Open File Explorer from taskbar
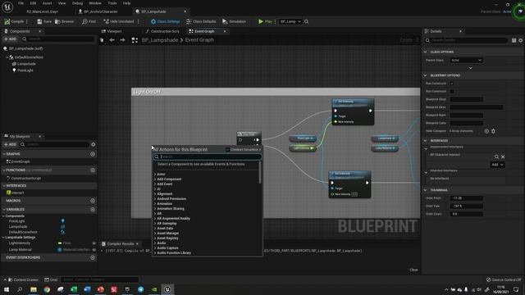The image size is (525, 295). point(34,289)
